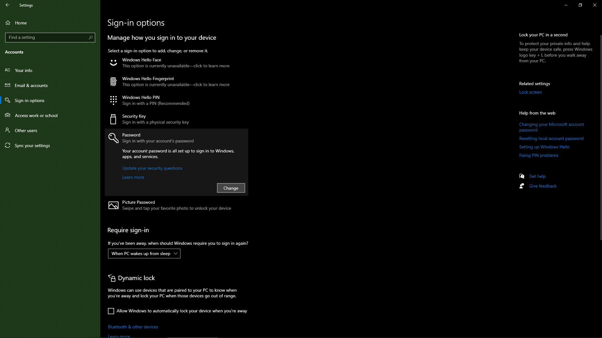Click the Other users person icon
The width and height of the screenshot is (602, 338).
(8, 130)
